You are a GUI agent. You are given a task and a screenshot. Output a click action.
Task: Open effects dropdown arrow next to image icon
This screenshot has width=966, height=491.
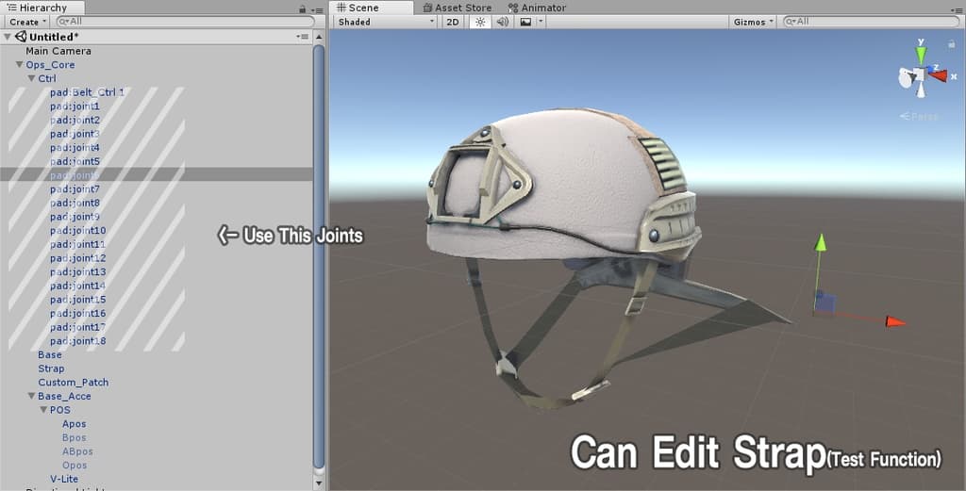pyautogui.click(x=541, y=22)
